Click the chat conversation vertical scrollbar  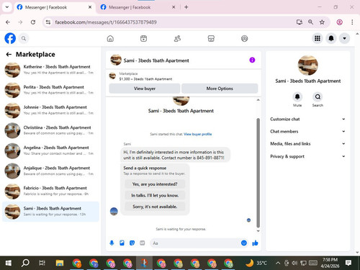pos(258,173)
